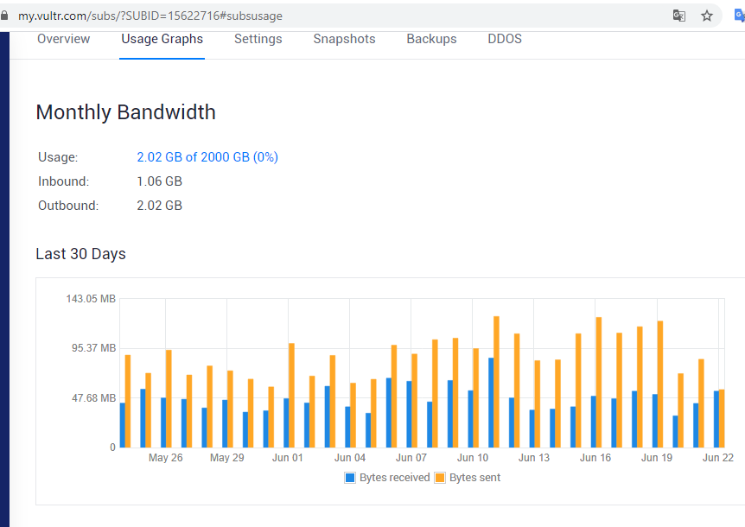Toggle the Bytes sent legend square
The height and width of the screenshot is (527, 745).
pos(440,478)
